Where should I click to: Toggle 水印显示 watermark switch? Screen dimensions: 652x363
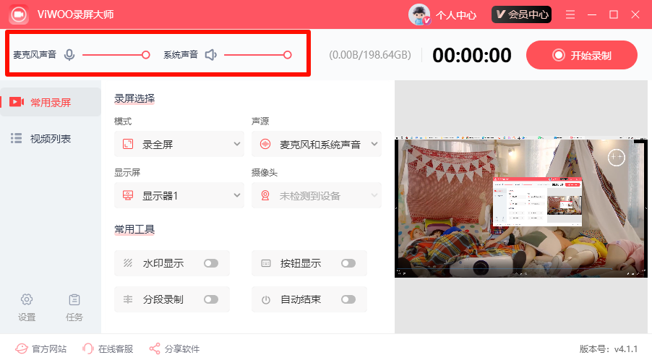click(211, 263)
